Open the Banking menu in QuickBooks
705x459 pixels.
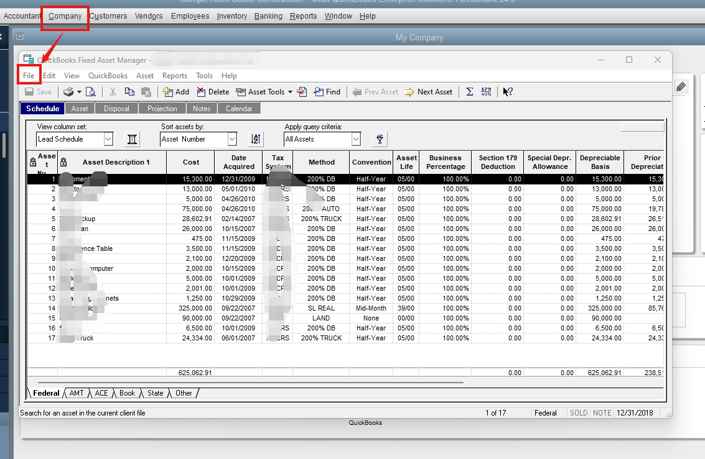[x=268, y=16]
